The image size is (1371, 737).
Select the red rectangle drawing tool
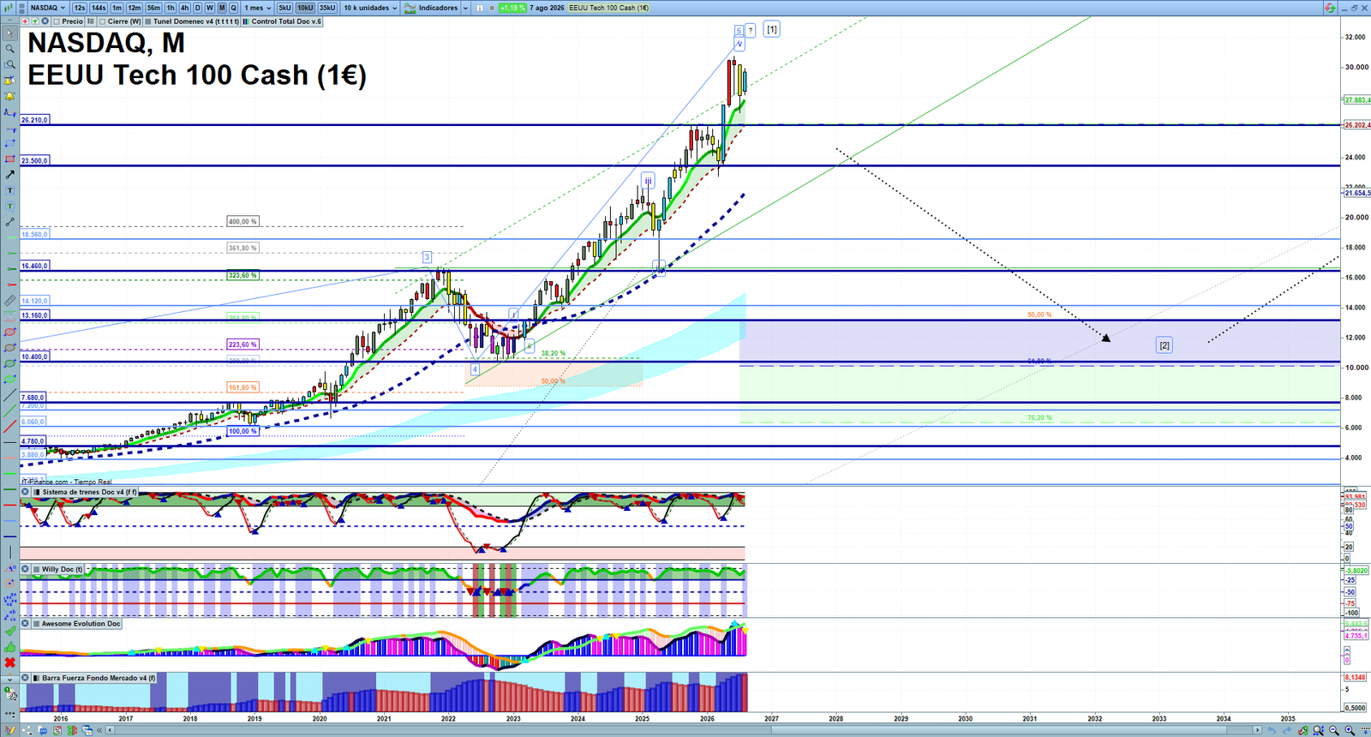(x=9, y=159)
